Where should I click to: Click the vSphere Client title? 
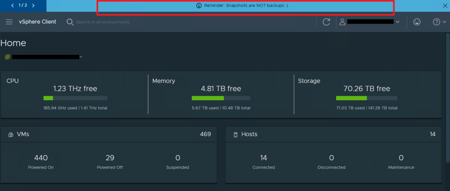(x=37, y=22)
